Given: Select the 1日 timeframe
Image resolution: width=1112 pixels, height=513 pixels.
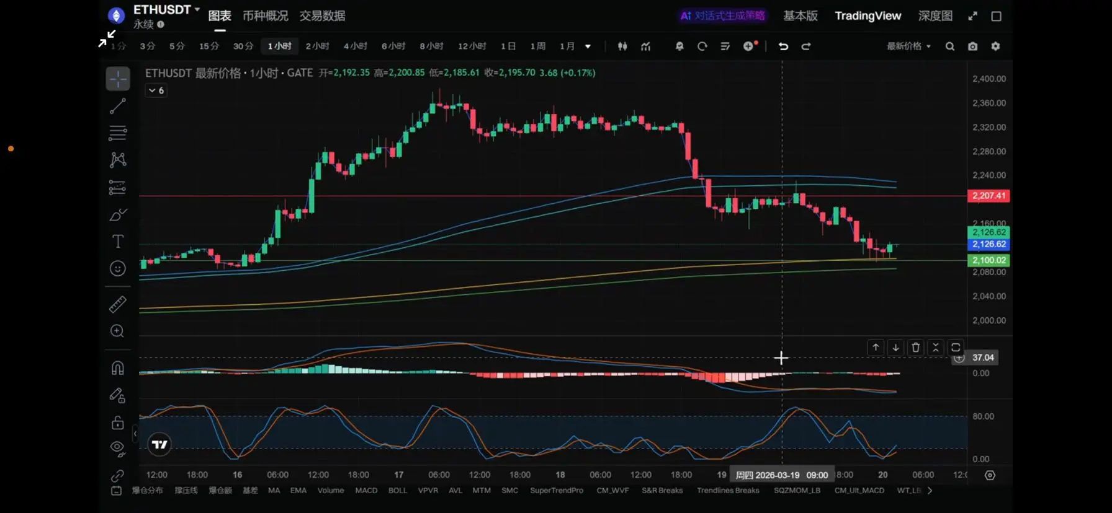Looking at the screenshot, I should coord(508,46).
